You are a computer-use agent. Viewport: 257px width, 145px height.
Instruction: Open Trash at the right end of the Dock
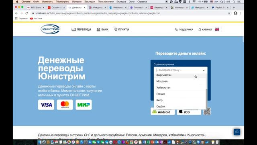217,142
